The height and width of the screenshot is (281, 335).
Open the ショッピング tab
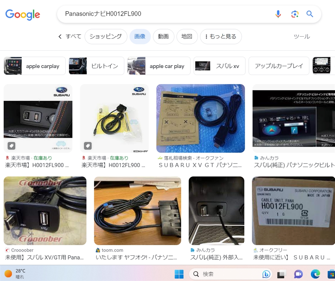106,37
